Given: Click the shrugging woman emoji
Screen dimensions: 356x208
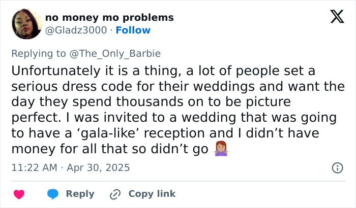Looking at the screenshot, I should 221,150.
